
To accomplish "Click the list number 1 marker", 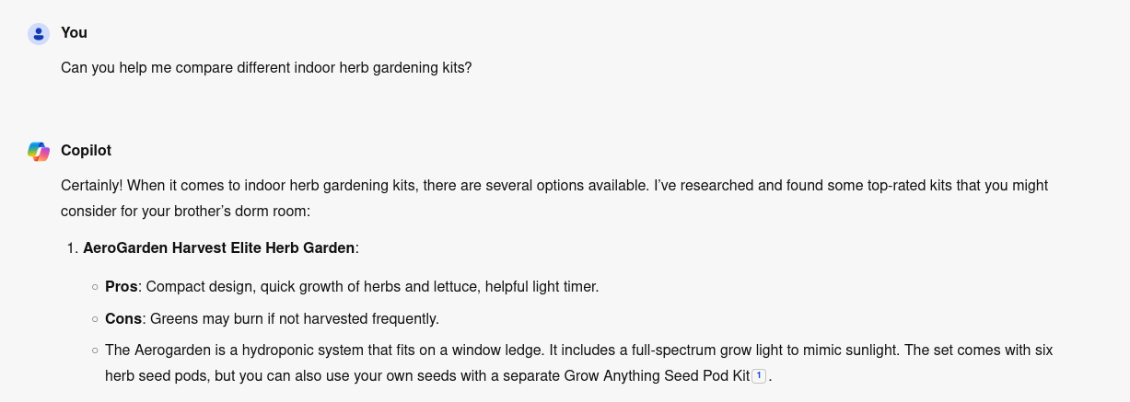I will pyautogui.click(x=71, y=248).
